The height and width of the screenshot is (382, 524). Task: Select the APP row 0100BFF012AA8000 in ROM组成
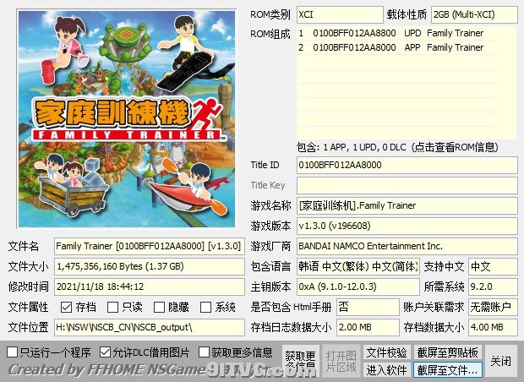point(397,47)
